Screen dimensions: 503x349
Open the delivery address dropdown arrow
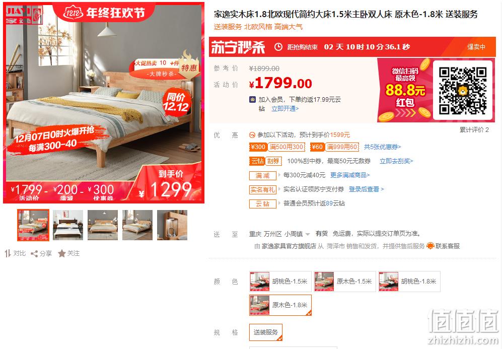coord(308,234)
